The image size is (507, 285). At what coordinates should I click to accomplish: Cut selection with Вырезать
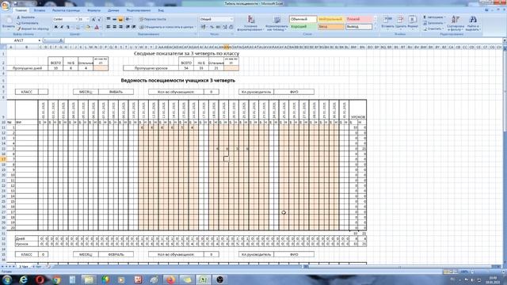(x=26, y=17)
